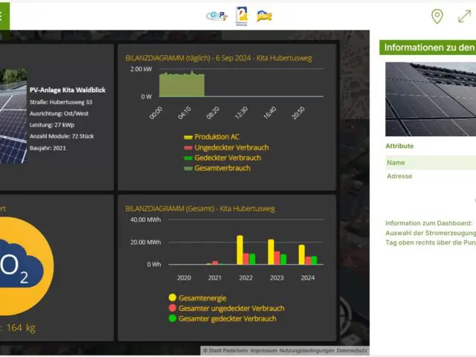Click the yellow logo in header

[264, 16]
